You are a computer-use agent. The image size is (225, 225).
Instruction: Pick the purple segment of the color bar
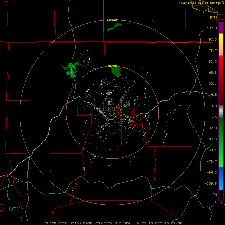221,28
